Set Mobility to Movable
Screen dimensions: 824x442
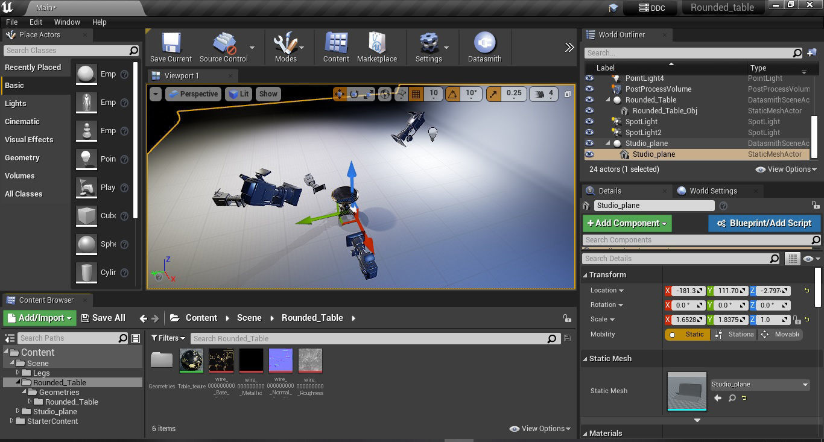point(780,334)
